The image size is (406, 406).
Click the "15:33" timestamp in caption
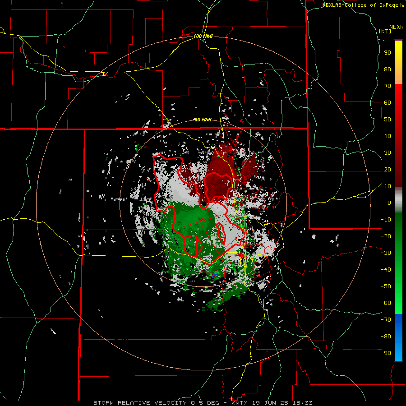[x=302, y=403]
